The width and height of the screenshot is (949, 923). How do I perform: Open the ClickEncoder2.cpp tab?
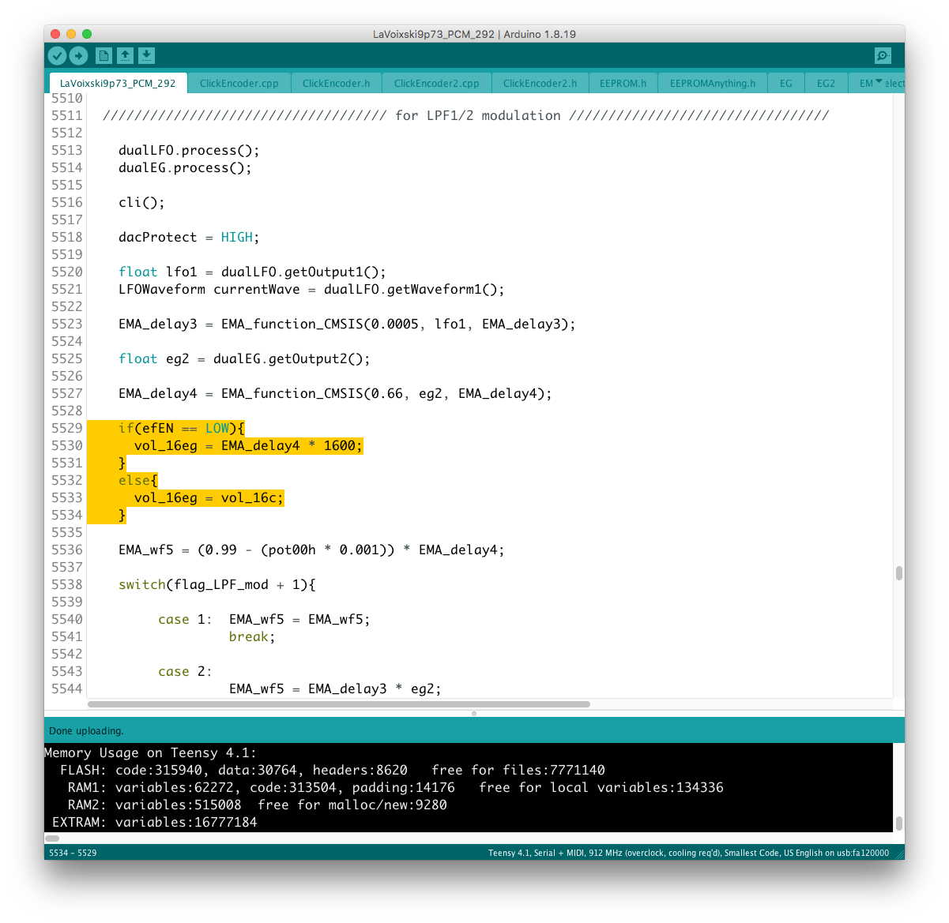(436, 83)
